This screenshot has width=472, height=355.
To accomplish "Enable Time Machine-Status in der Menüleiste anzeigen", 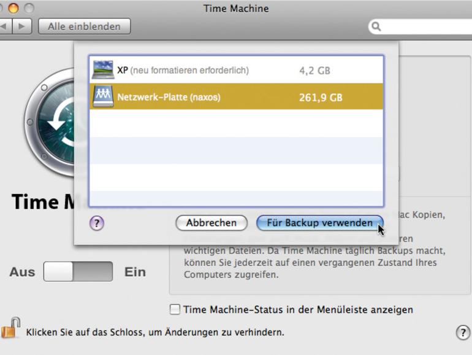I will click(175, 310).
